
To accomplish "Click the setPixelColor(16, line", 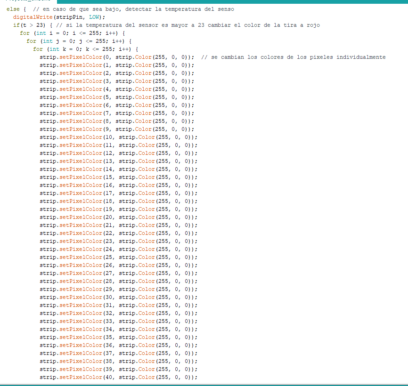I will (119, 185).
